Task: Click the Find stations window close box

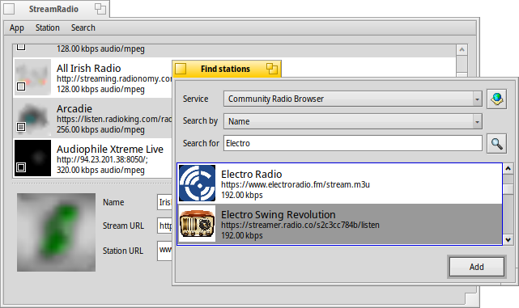Action: [181, 69]
